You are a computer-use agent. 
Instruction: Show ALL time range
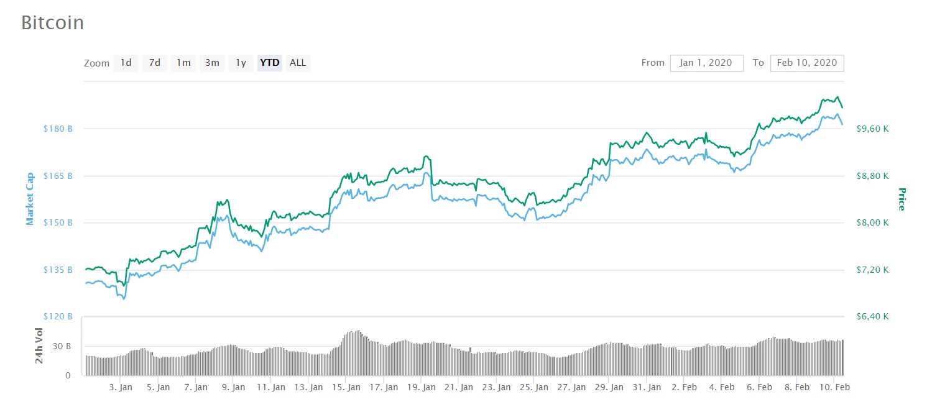298,63
